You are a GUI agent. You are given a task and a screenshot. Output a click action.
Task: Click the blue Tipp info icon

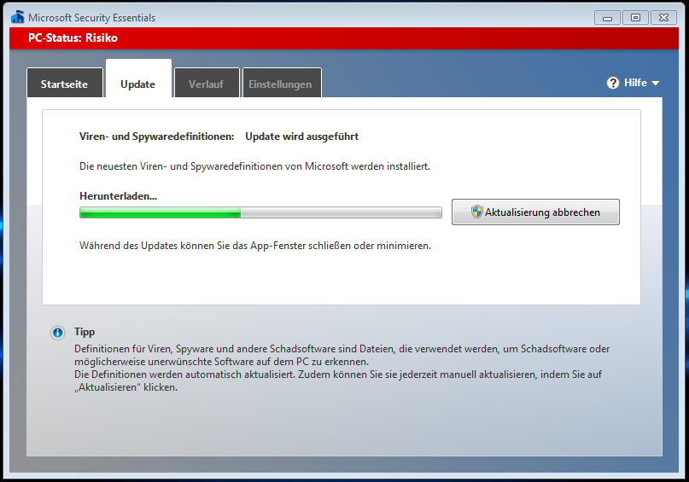[x=57, y=333]
